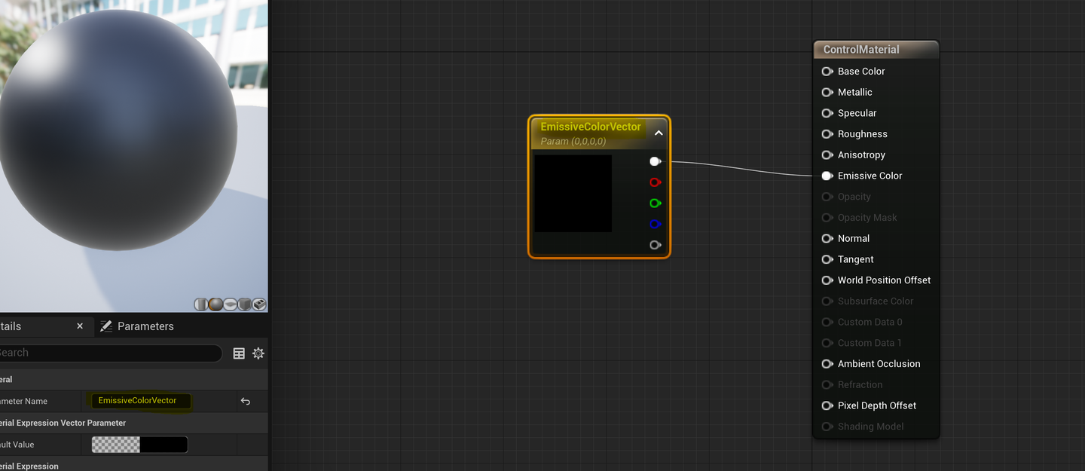Click the Emissive Color input pin
This screenshot has height=471, width=1085.
coord(827,176)
